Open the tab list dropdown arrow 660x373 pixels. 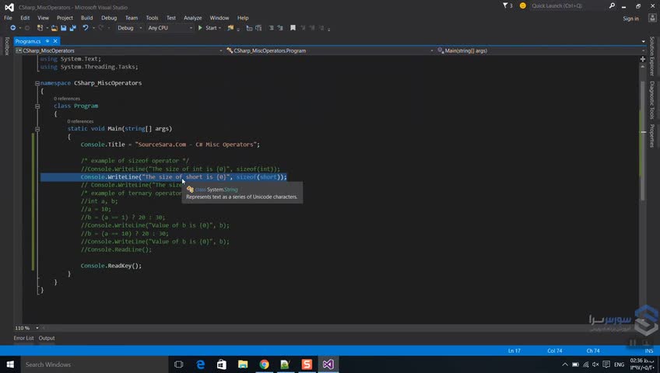point(643,42)
